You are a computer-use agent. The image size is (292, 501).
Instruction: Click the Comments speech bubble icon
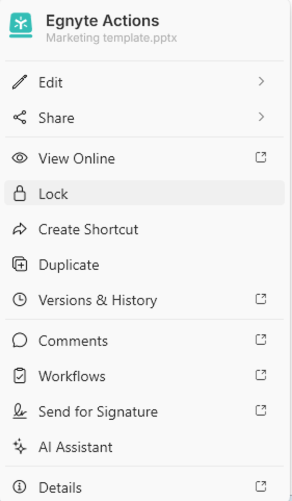click(x=20, y=340)
